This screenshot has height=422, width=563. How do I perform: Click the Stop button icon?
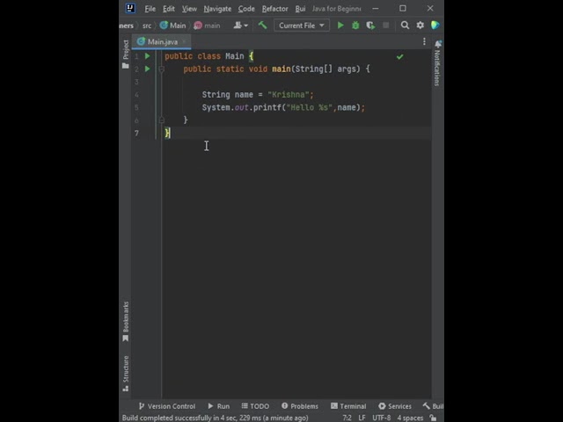385,25
